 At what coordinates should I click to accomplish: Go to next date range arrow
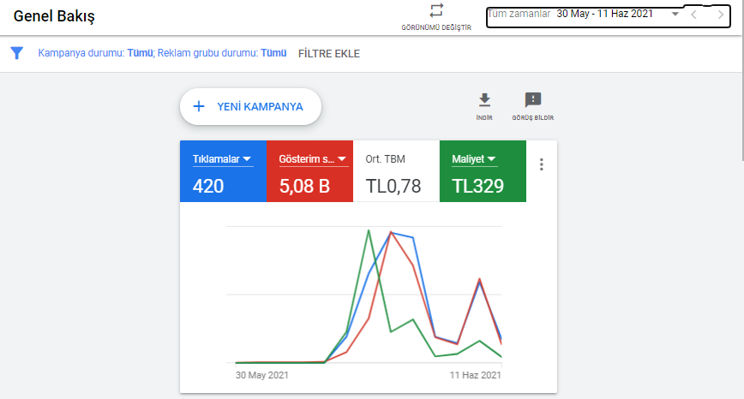(721, 15)
